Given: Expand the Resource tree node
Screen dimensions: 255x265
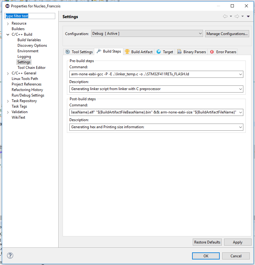Looking at the screenshot, I should click(8, 23).
